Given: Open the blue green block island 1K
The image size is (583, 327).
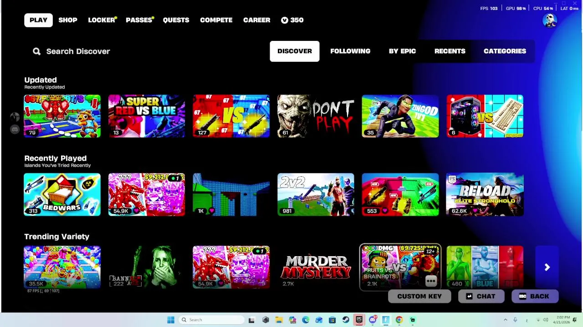Looking at the screenshot, I should [231, 194].
